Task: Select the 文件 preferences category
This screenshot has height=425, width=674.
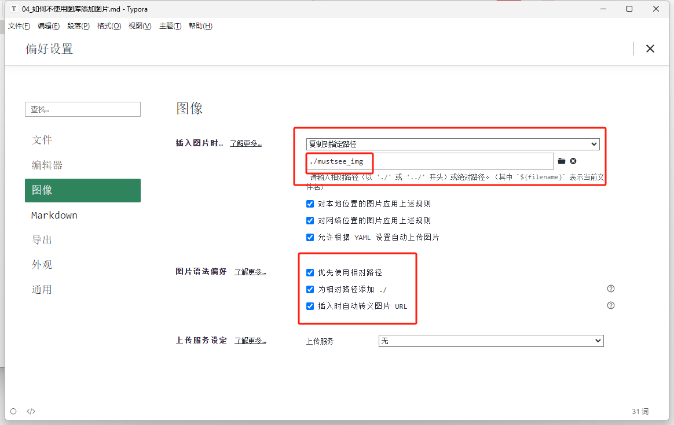Action: [x=83, y=140]
